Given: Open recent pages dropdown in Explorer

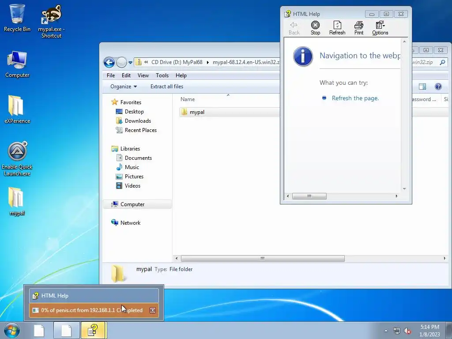Looking at the screenshot, I should [x=130, y=63].
